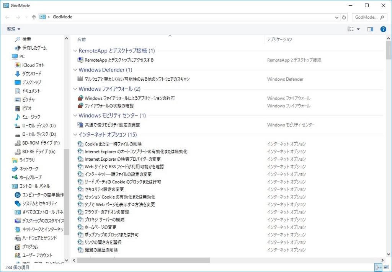This screenshot has height=272, width=392.
Task: Select ローカル ディスク (C:)
Action: coord(39,125)
